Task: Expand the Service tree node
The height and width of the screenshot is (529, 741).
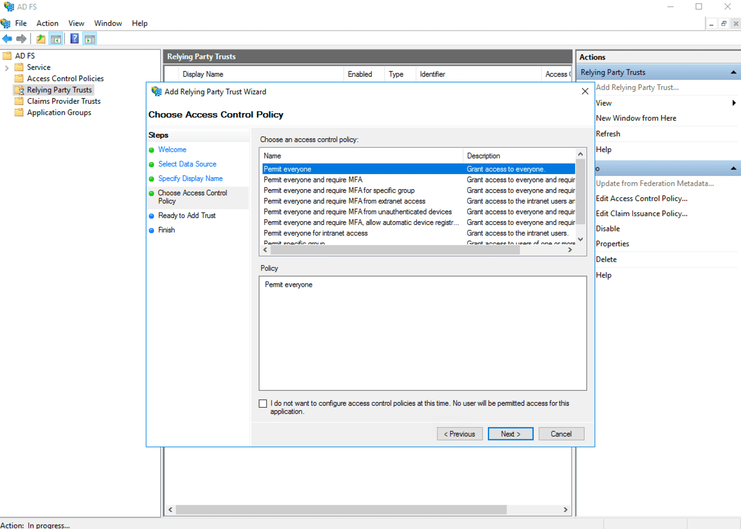Action: [8, 67]
